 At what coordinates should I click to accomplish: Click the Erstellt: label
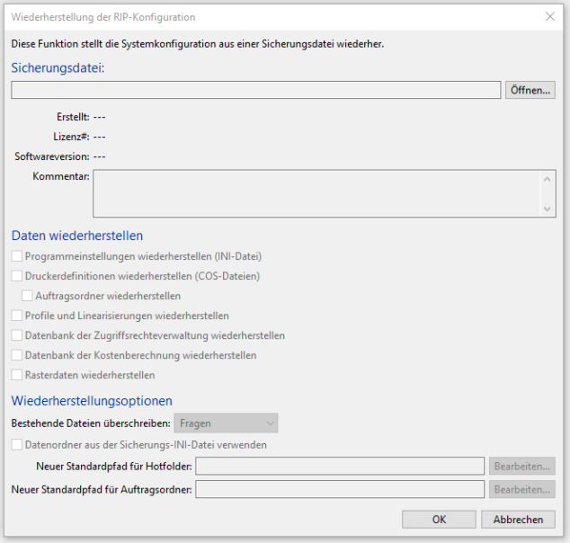pyautogui.click(x=73, y=117)
